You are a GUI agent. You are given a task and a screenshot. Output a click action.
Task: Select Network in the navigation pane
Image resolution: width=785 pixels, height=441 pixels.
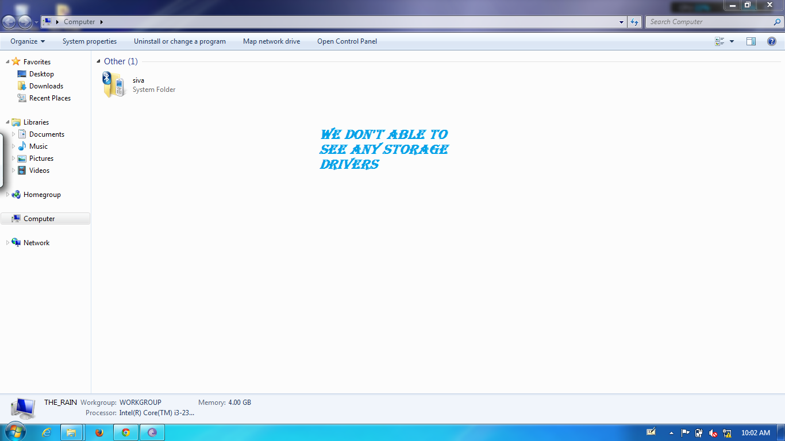click(36, 243)
